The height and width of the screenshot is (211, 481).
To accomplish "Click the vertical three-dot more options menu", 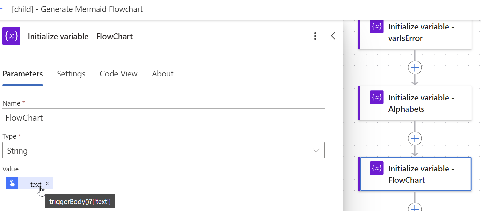I will pos(315,36).
